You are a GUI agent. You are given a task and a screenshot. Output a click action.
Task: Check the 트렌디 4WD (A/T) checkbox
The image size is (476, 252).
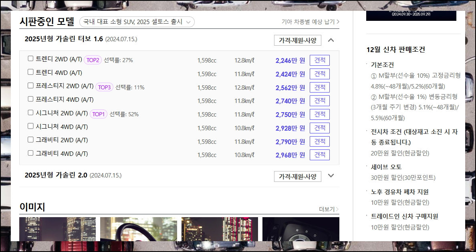[x=30, y=72]
